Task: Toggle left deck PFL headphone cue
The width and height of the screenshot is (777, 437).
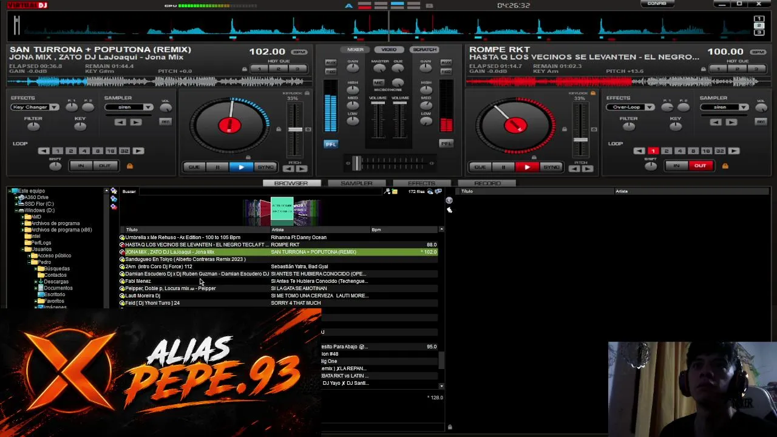Action: click(330, 144)
